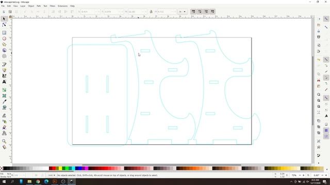Click the Windows Start button

[x=4, y=181]
